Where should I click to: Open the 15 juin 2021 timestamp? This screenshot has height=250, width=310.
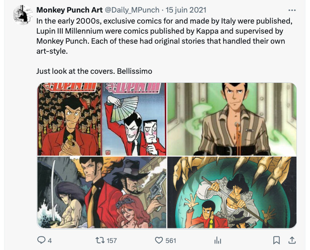[x=186, y=10]
